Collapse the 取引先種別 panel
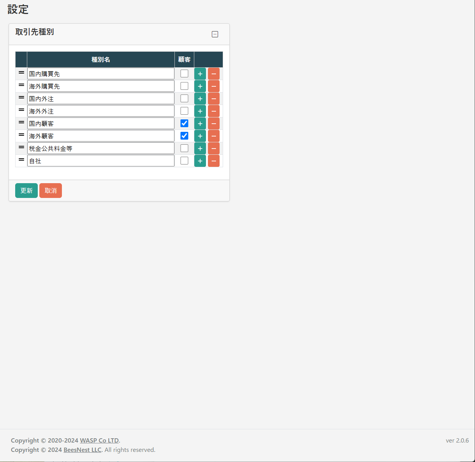Viewport: 475px width, 462px height. [215, 34]
